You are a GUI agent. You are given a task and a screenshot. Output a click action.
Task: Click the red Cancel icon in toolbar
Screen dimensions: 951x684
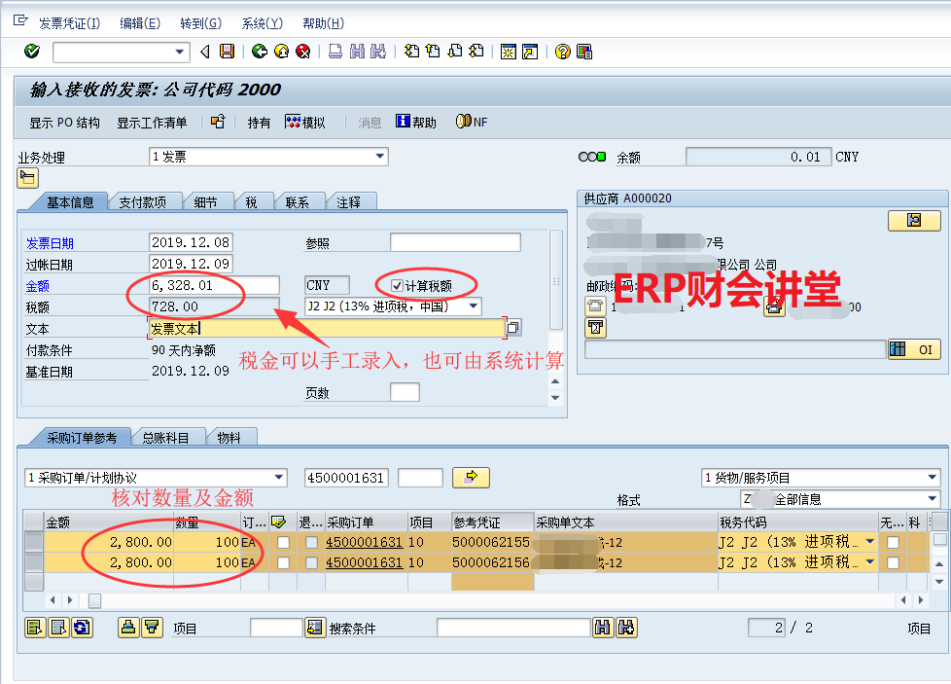pyautogui.click(x=303, y=52)
